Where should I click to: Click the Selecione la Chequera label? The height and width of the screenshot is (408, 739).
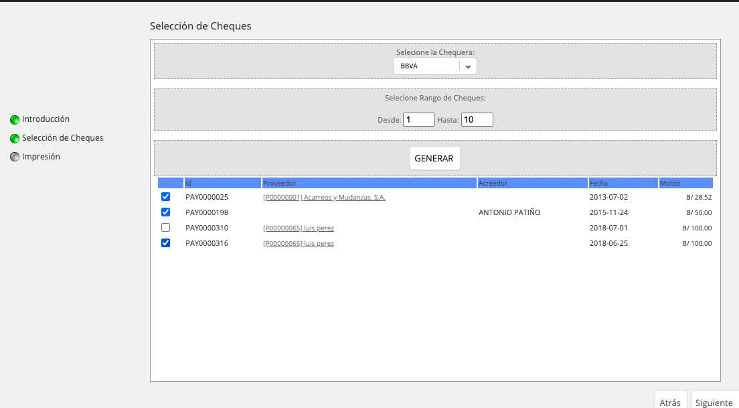point(435,52)
